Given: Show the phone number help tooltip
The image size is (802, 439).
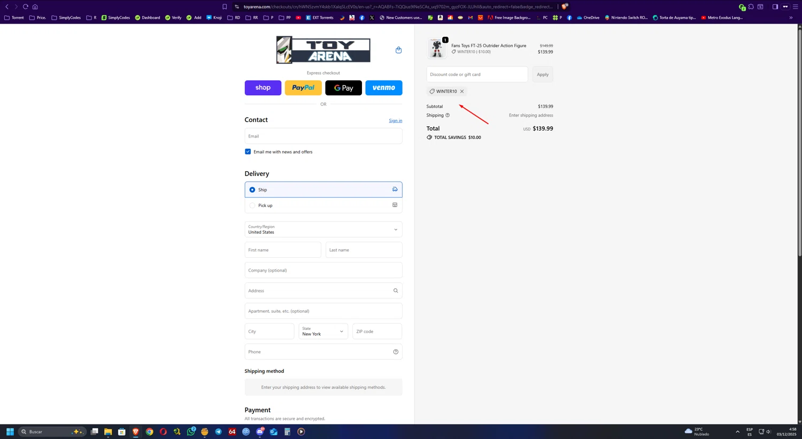Looking at the screenshot, I should click(x=396, y=352).
